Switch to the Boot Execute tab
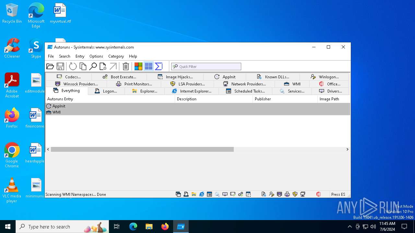The width and height of the screenshot is (415, 233). [x=119, y=77]
